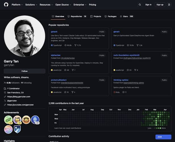Open the GitHub home logo
Screen dimensions: 175x142
click(x=6, y=5)
